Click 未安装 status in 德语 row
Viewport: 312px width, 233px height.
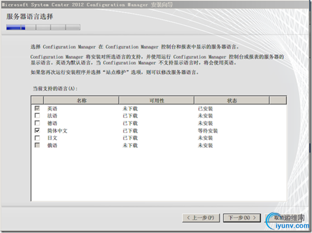(205, 123)
